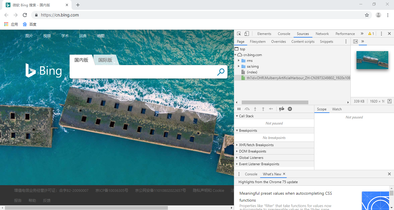Open the 视频 link on Bing
394x210 pixels.
point(47,36)
